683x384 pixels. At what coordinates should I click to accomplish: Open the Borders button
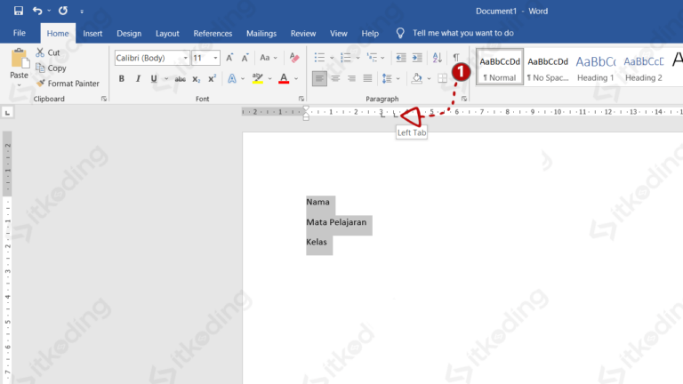pyautogui.click(x=443, y=78)
